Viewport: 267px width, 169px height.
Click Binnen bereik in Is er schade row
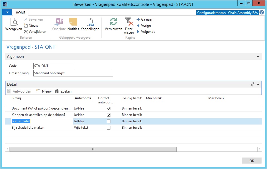132,121
